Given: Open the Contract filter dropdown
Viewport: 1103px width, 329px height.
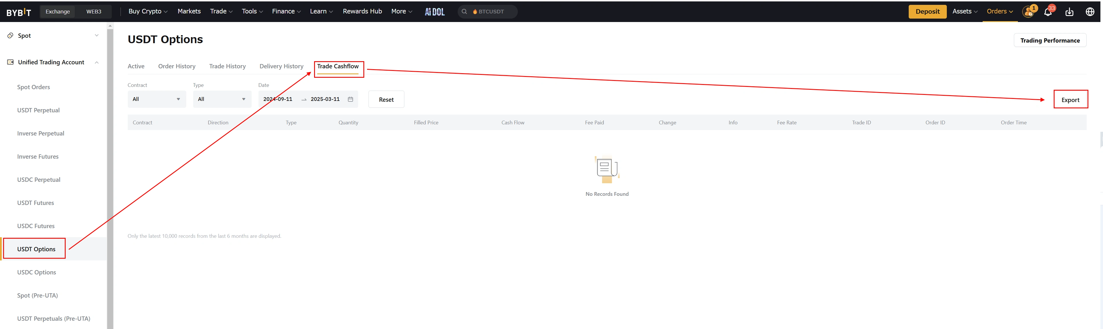Looking at the screenshot, I should tap(157, 99).
